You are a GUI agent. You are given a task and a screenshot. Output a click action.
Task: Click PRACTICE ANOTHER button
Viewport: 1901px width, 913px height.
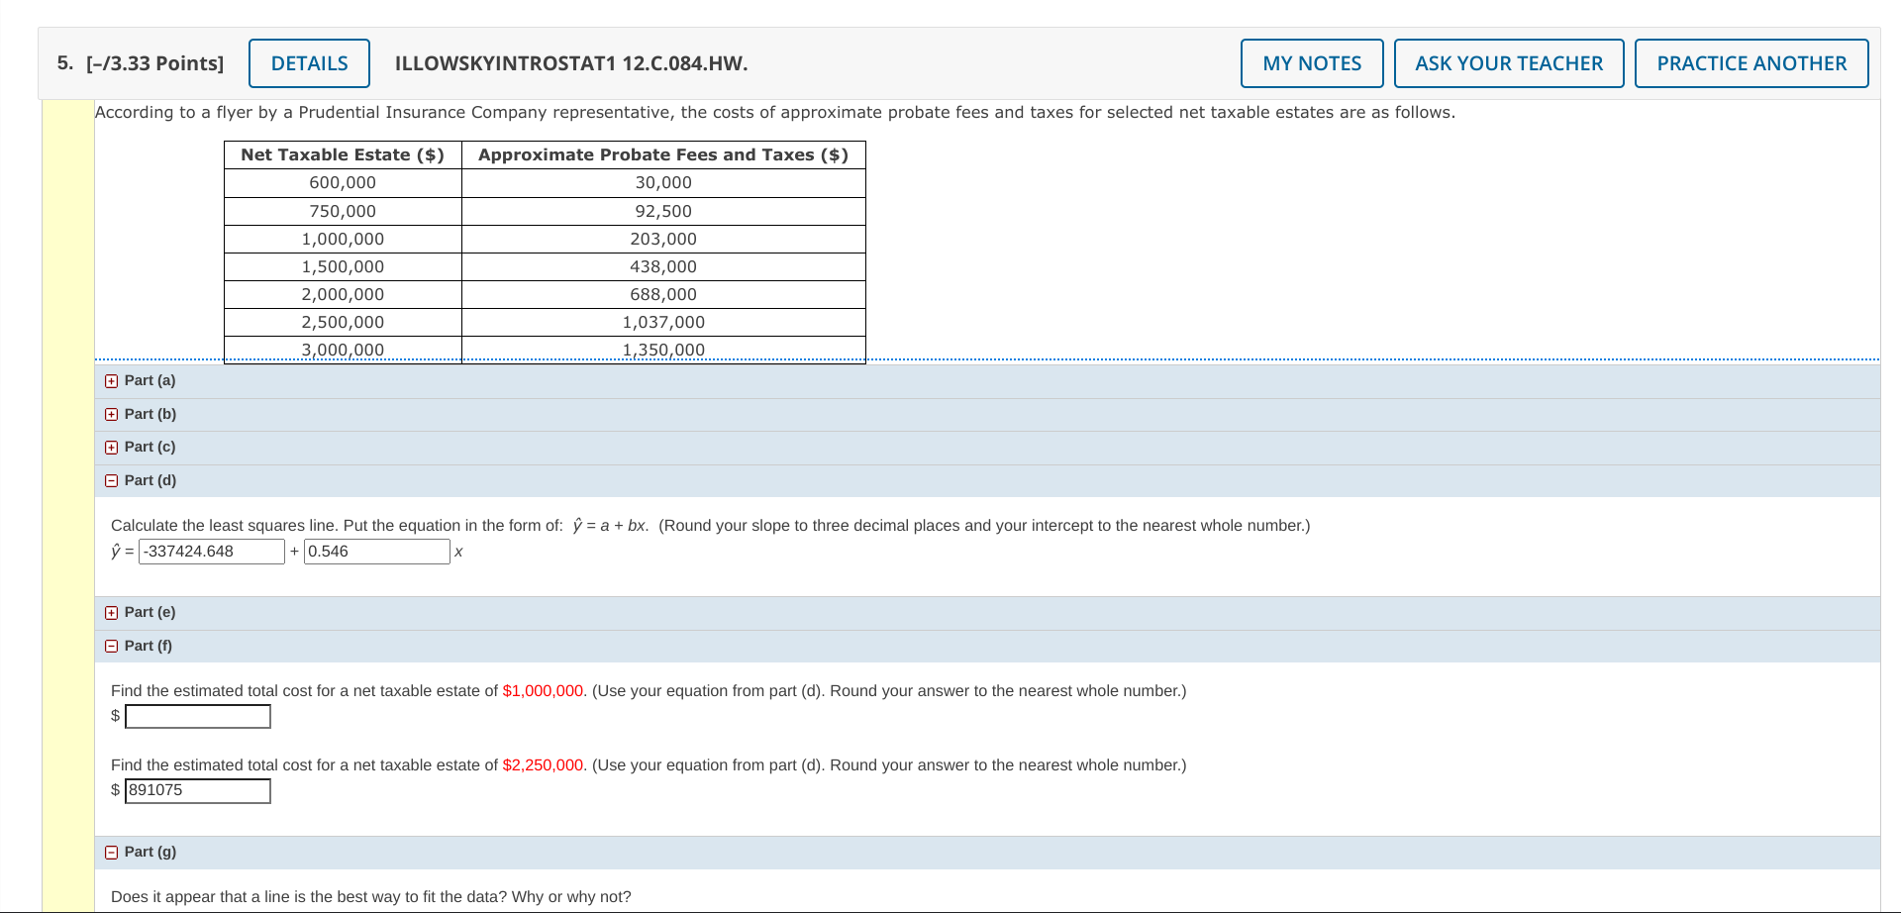(1751, 63)
